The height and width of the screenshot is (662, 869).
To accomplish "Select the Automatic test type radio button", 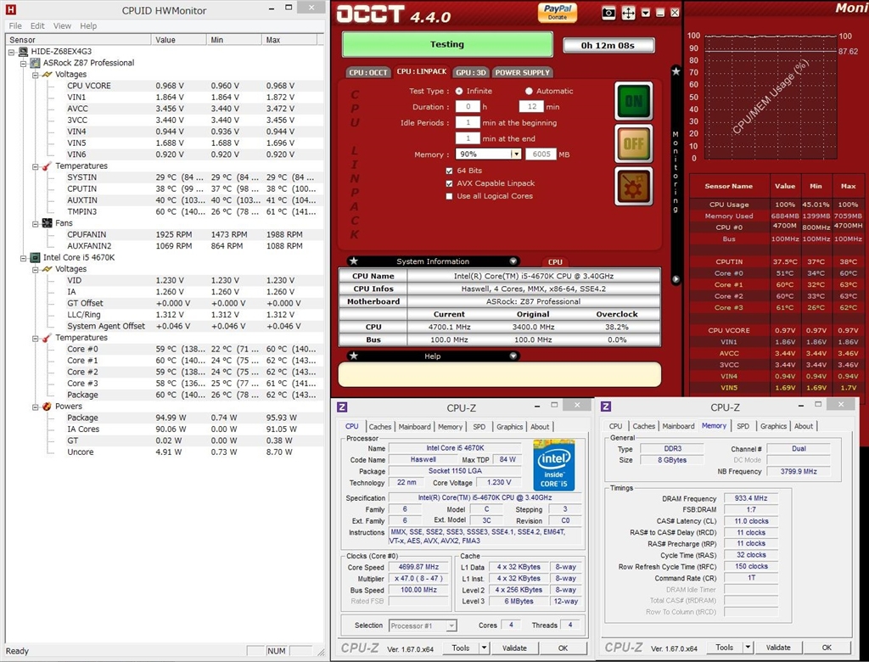I will pos(529,91).
